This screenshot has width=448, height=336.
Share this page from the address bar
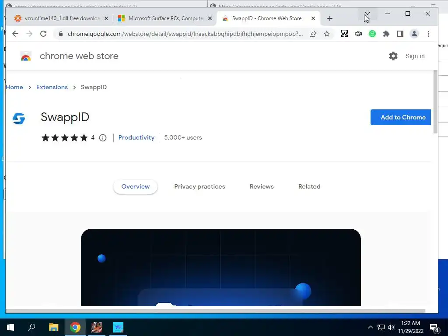pyautogui.click(x=313, y=34)
